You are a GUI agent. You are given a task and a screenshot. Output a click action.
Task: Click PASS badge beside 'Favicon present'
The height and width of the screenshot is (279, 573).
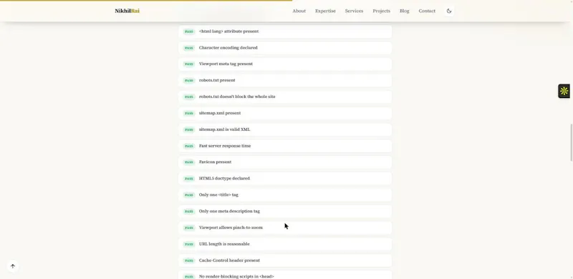pos(189,162)
